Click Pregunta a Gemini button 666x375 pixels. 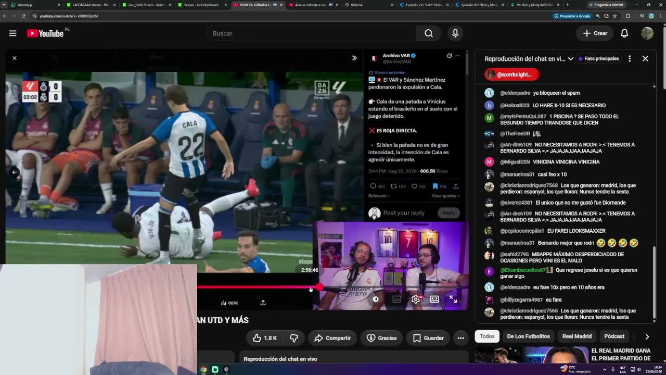tap(607, 5)
